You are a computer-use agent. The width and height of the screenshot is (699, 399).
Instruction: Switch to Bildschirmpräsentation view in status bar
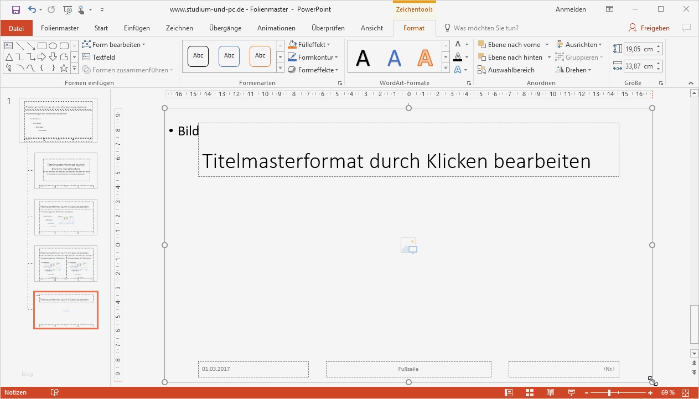[571, 392]
